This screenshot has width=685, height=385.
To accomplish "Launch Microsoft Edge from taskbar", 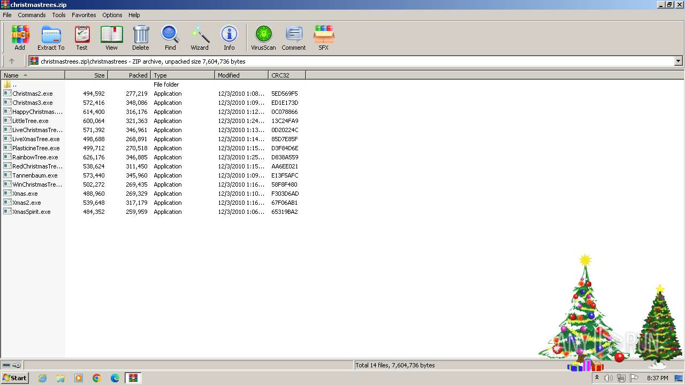I will point(115,378).
